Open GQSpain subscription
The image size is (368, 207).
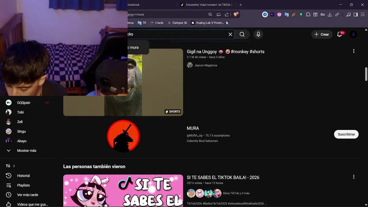coord(28,103)
